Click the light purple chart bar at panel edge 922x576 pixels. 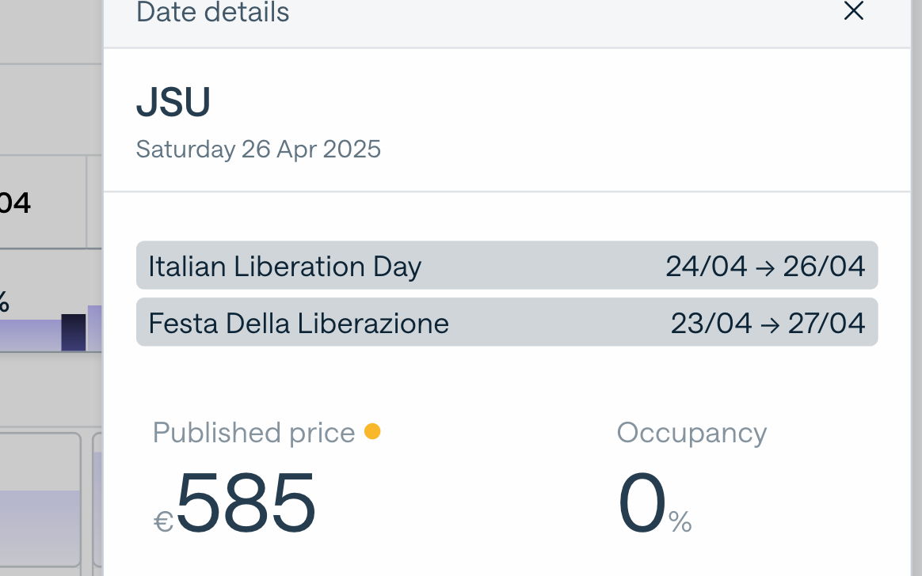pos(94,328)
